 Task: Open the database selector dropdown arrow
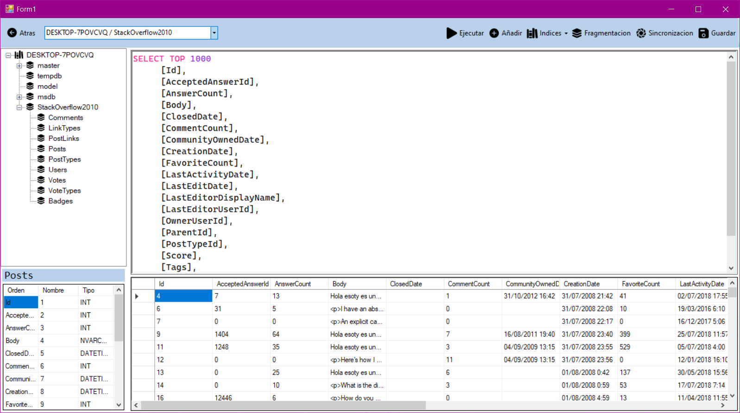[x=214, y=33]
